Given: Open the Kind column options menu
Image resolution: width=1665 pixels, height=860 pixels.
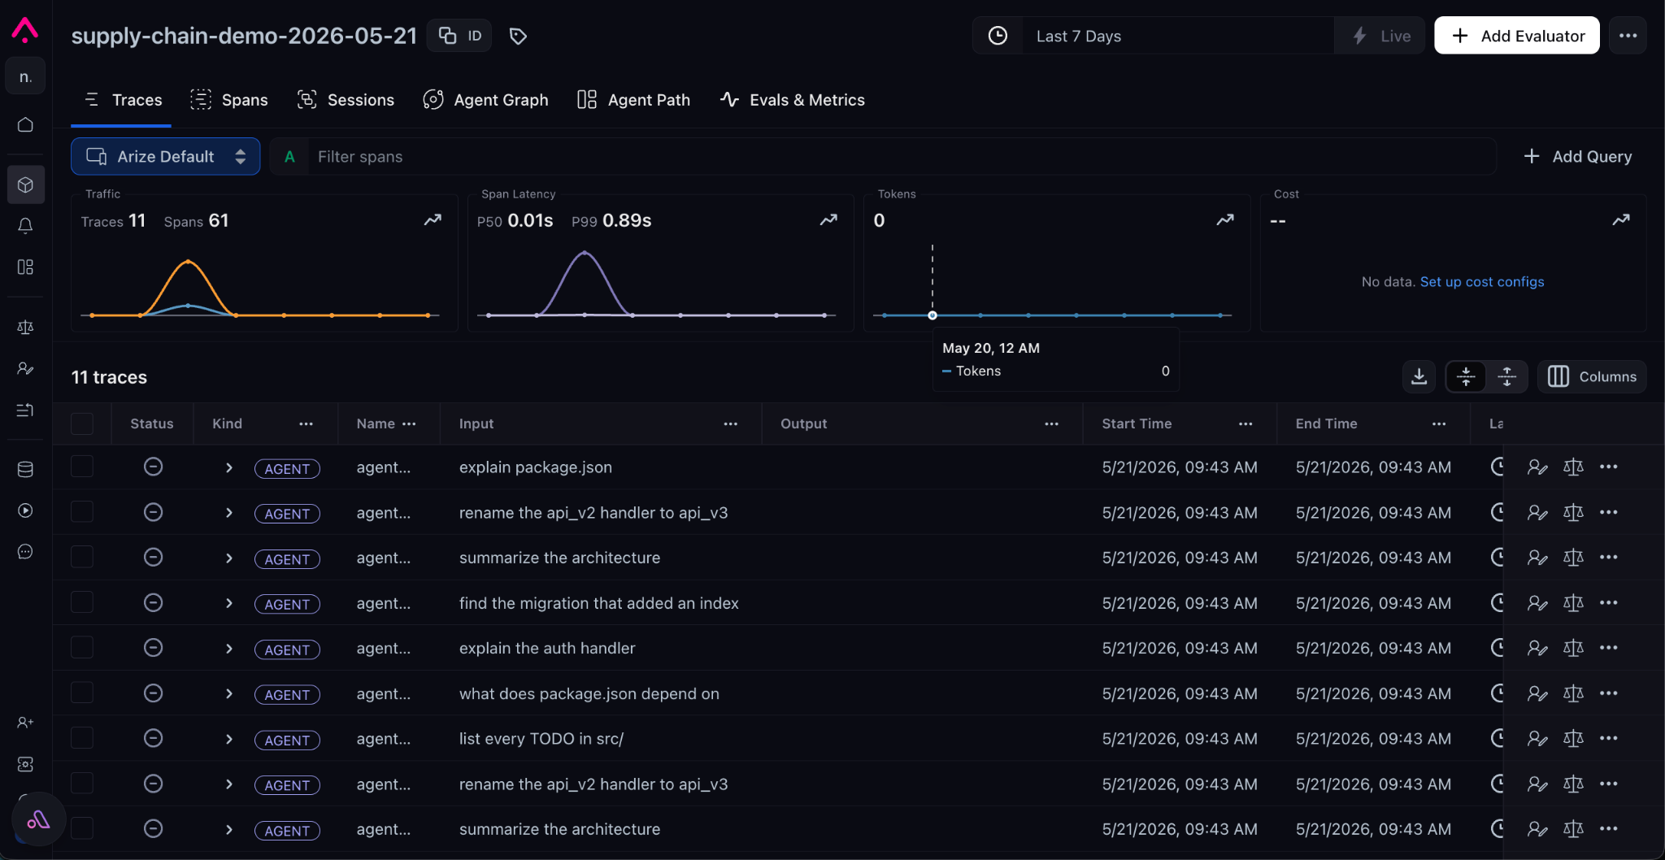Looking at the screenshot, I should click(306, 423).
